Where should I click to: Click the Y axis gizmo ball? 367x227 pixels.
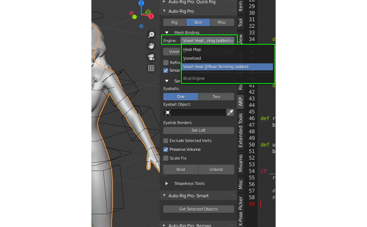148,12
